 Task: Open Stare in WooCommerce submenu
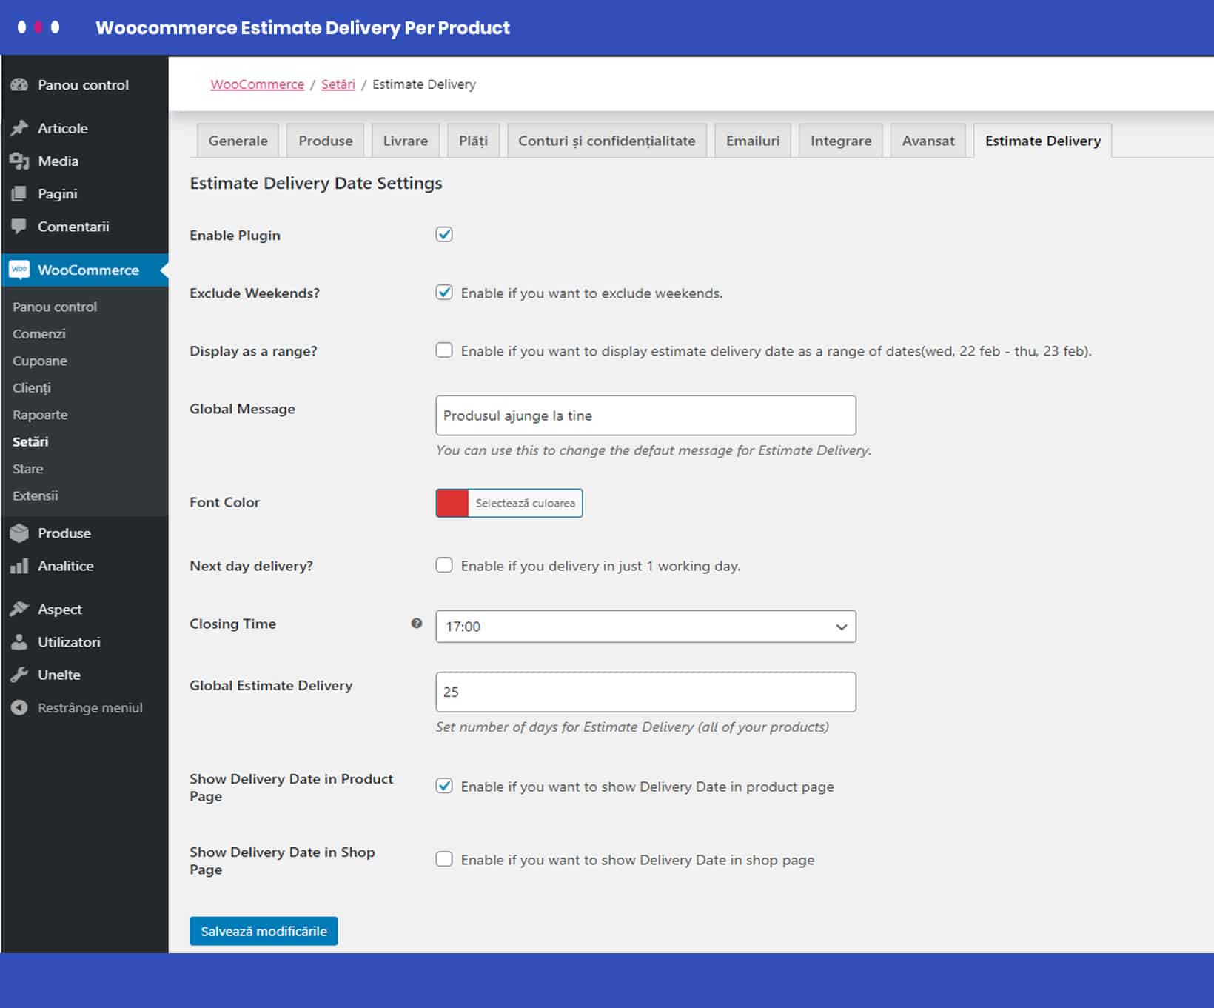(28, 469)
